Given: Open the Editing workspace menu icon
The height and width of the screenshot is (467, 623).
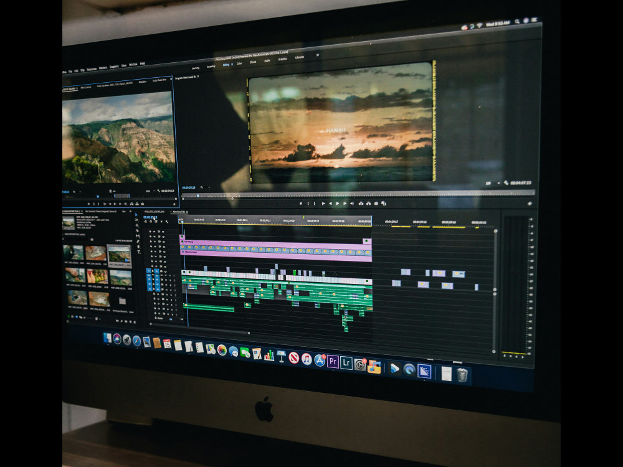Looking at the screenshot, I should (232, 64).
